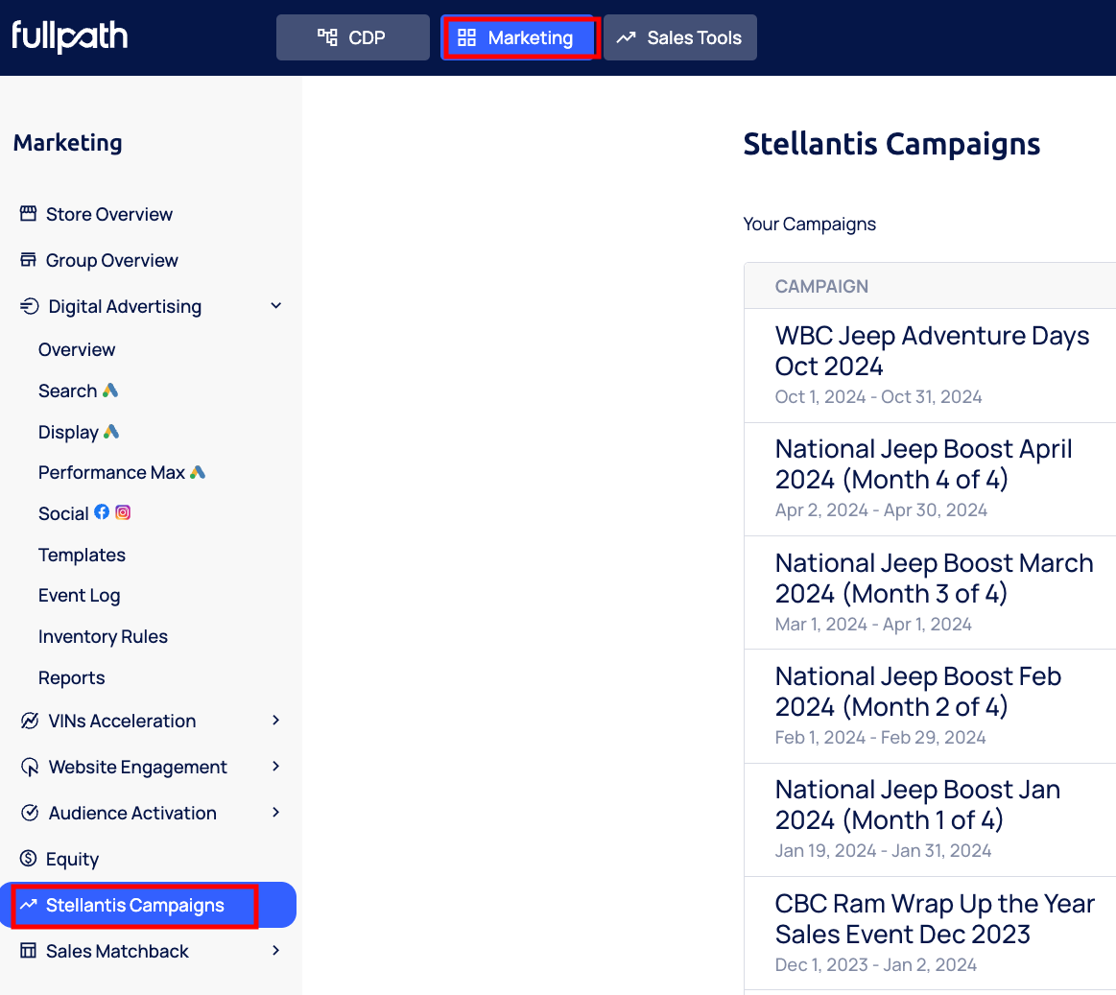The height and width of the screenshot is (995, 1116).
Task: Collapse the Digital Advertising section chevron
Action: 276,306
